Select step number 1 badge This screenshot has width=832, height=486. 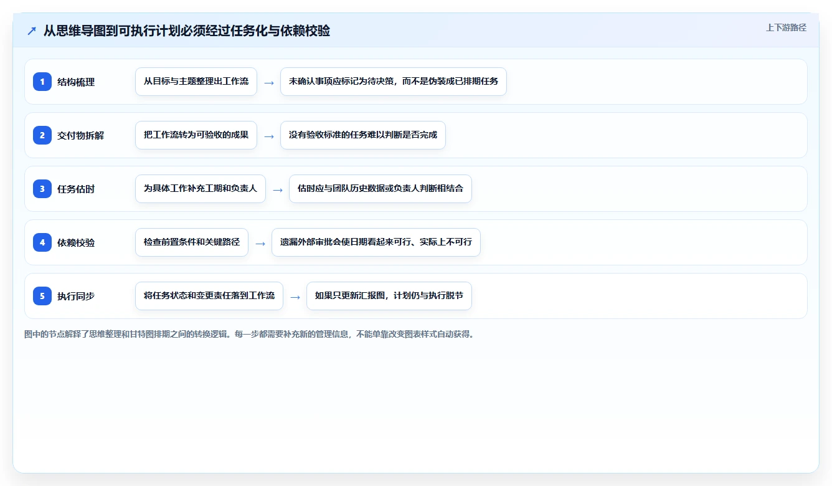(x=42, y=82)
